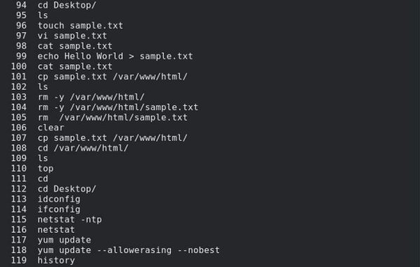Click line 105 'rm /var/www/html/sample.txt'
420x267 pixels.
[113, 118]
